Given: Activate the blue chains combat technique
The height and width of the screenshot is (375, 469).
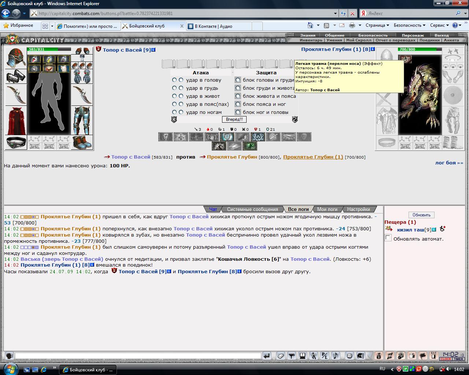Looking at the screenshot, I should [x=258, y=137].
